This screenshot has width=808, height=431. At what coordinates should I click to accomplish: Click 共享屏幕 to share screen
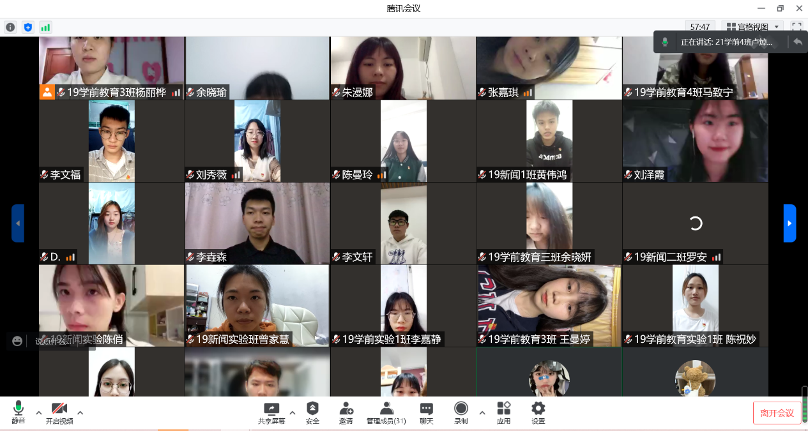pos(271,412)
